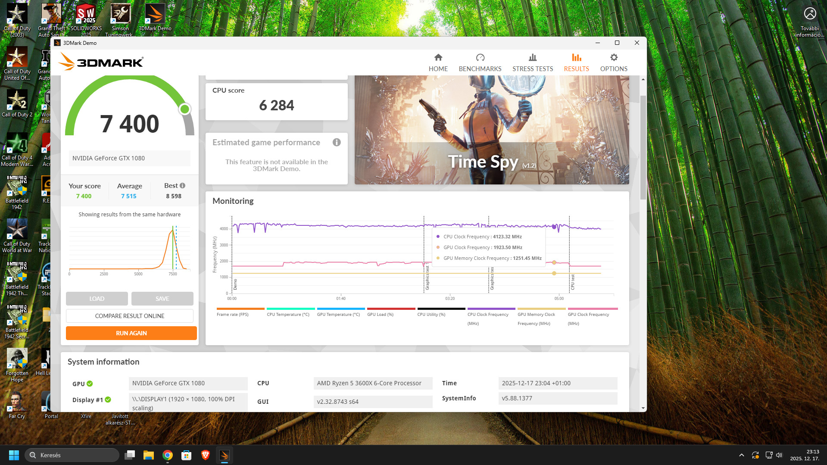This screenshot has height=465, width=827.
Task: Toggle the GPU Clock Frequency (MHz) series
Action: coord(593,317)
